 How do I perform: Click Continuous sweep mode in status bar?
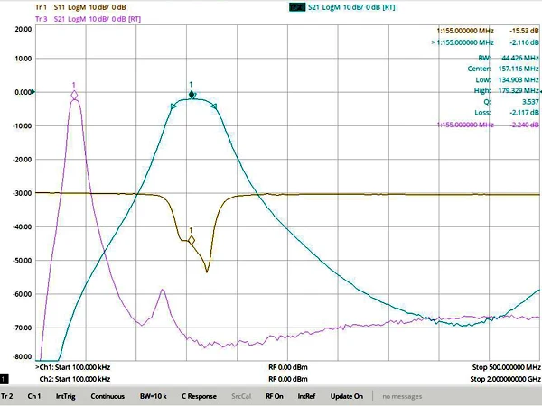[107, 396]
